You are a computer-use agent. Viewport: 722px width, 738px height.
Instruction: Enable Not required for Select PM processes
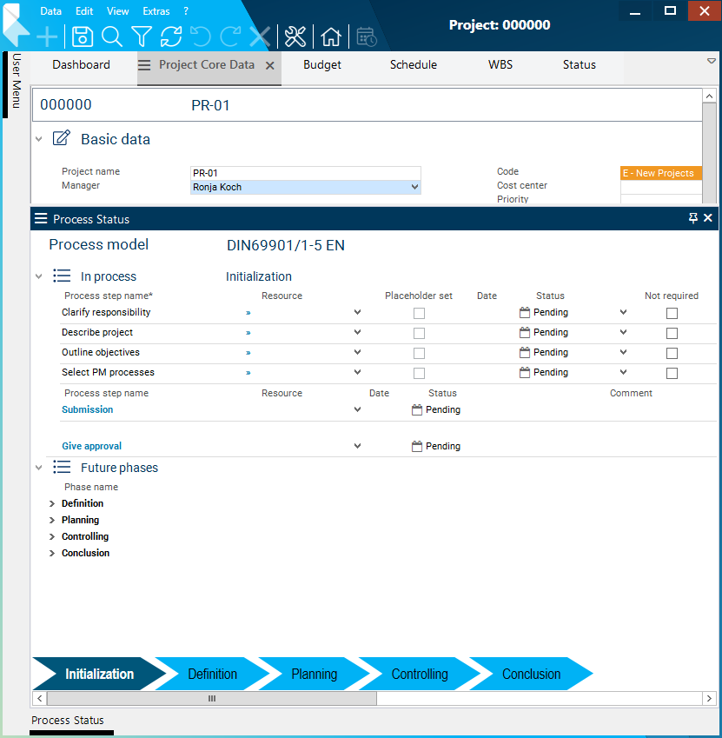point(672,373)
